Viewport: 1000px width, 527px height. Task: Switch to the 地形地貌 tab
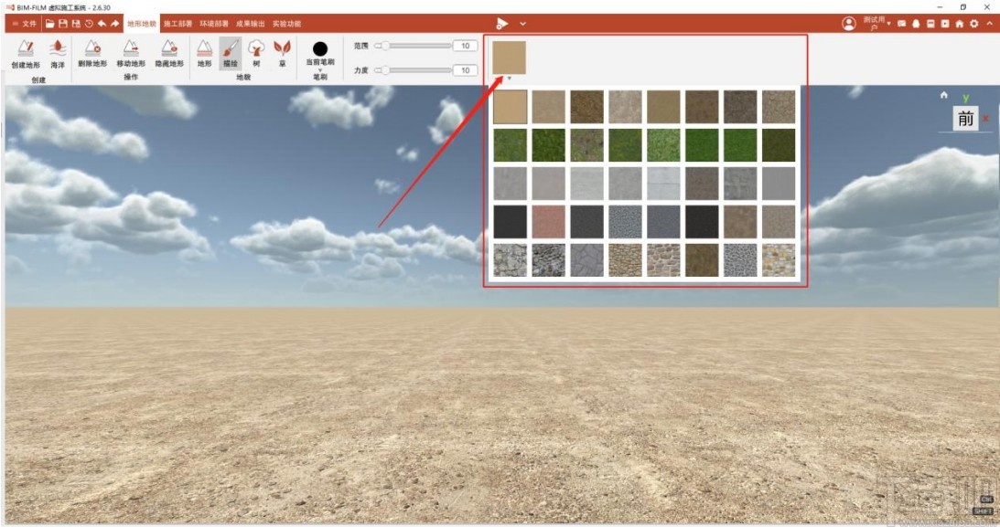click(142, 24)
